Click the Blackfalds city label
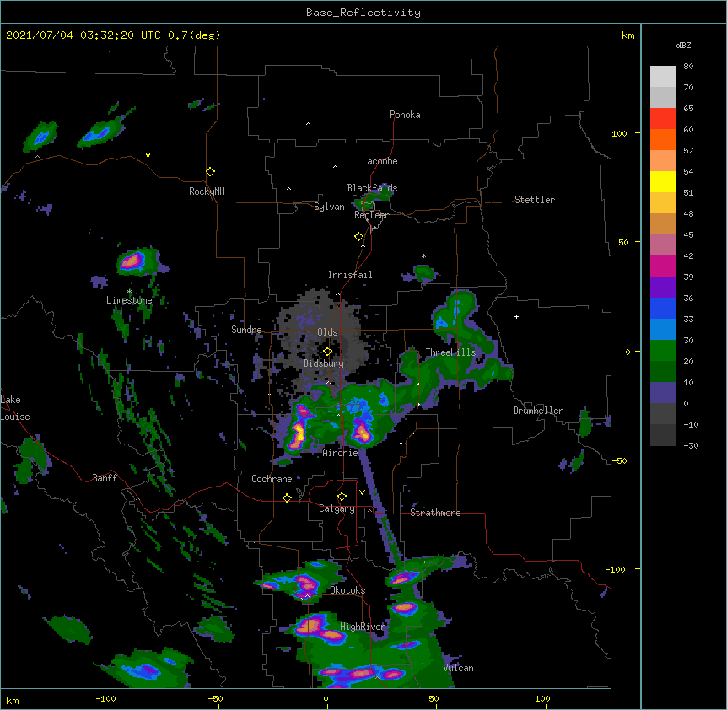The image size is (727, 710). point(372,188)
